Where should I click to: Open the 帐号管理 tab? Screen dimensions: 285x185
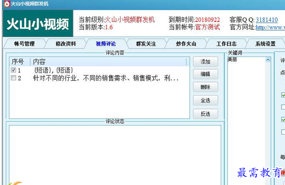point(24,44)
